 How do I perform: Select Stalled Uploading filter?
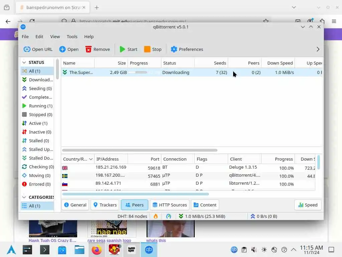click(37, 150)
